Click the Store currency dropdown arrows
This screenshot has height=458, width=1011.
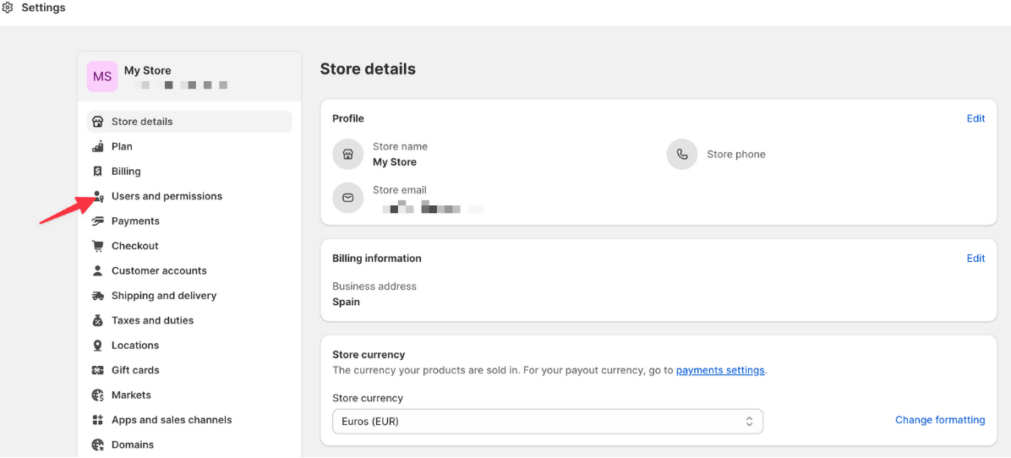pos(749,422)
